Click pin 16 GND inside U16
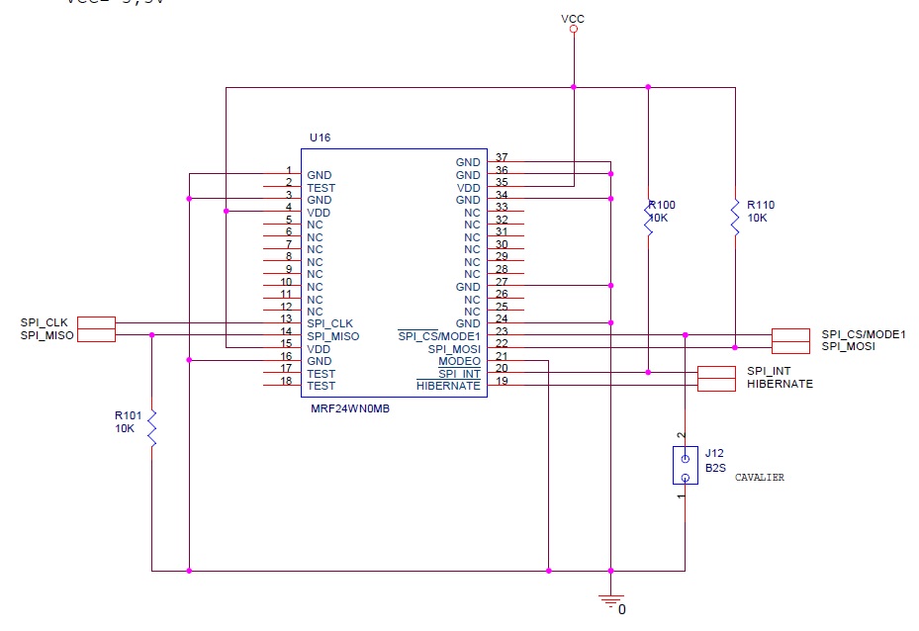 (319, 362)
